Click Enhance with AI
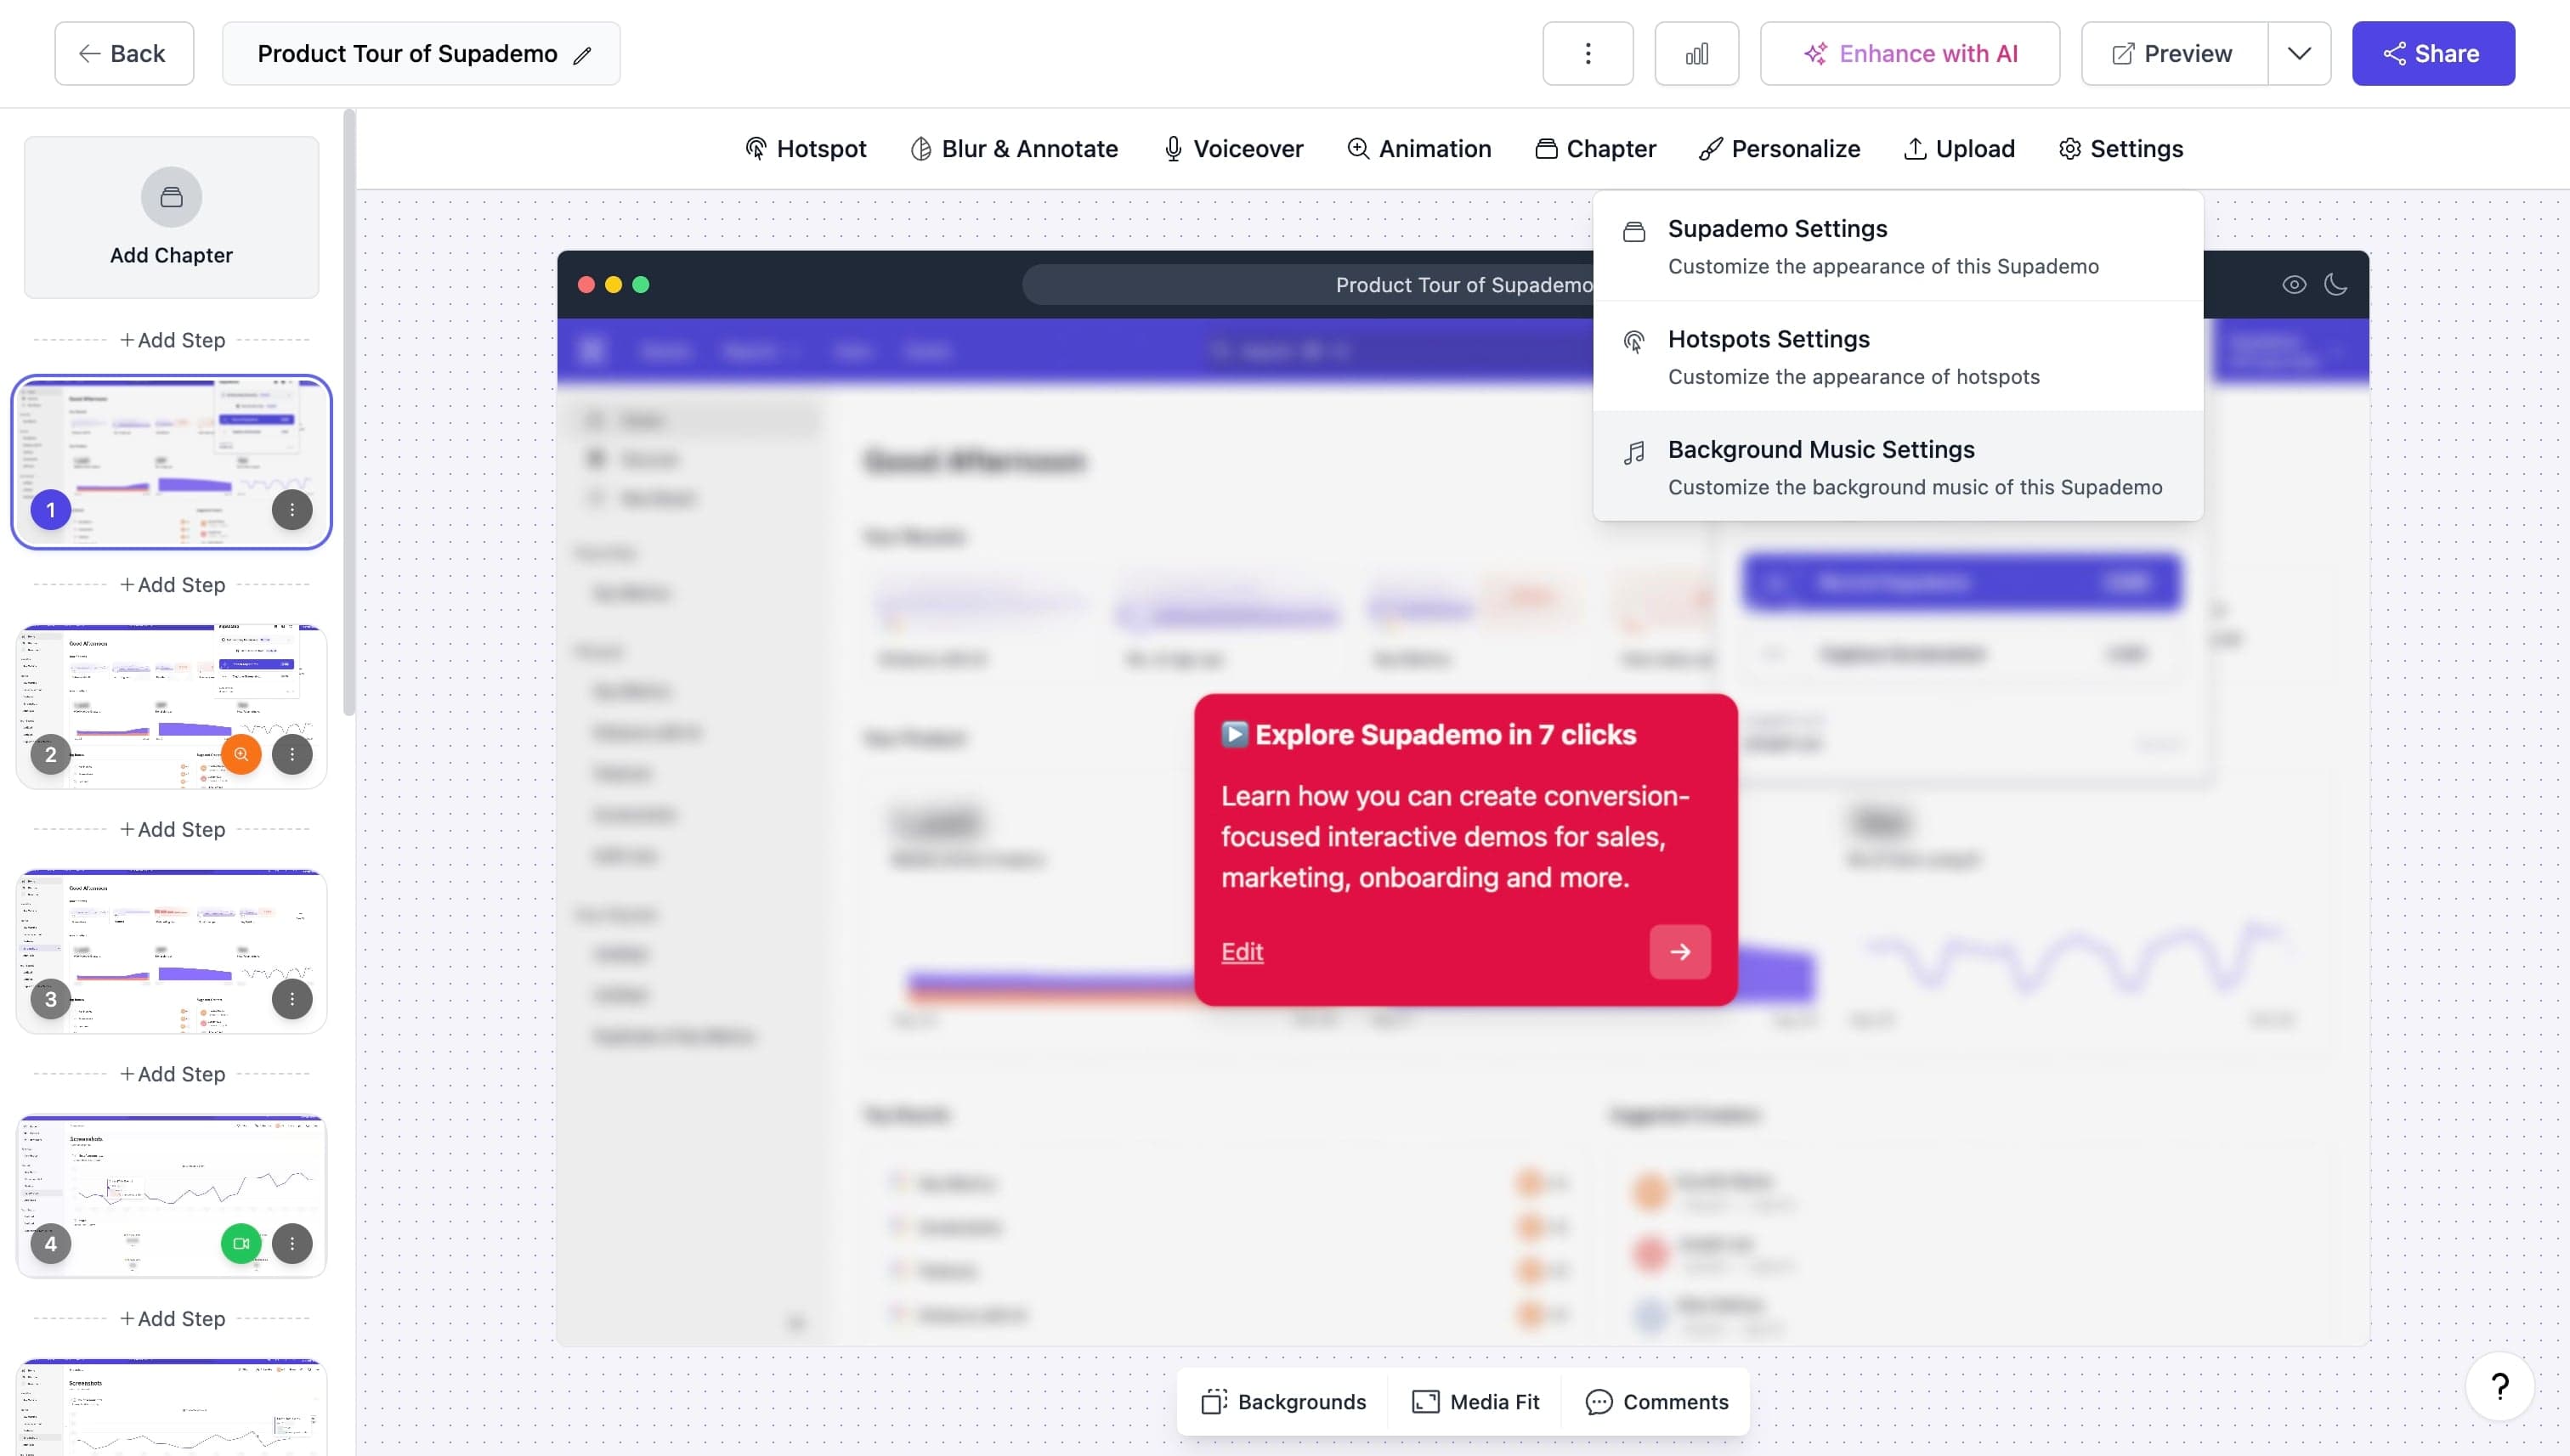Image resolution: width=2570 pixels, height=1456 pixels. [x=1910, y=53]
